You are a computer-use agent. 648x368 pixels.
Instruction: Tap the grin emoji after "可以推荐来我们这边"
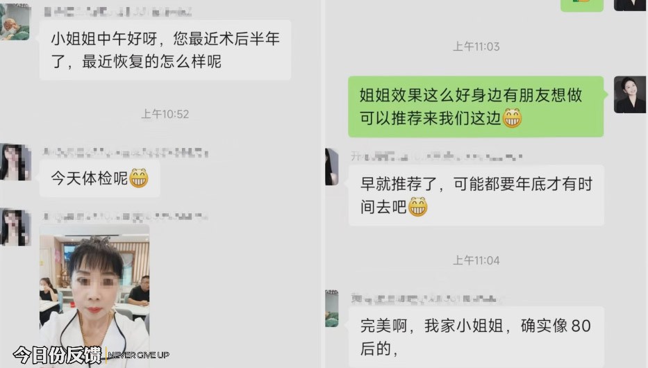pos(512,118)
